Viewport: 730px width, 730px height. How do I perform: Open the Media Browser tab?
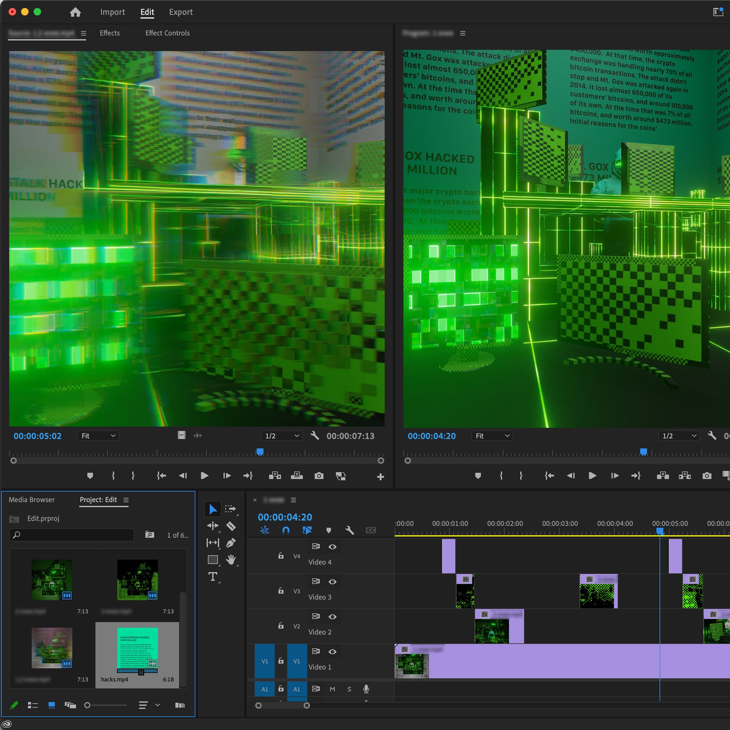pyautogui.click(x=32, y=500)
